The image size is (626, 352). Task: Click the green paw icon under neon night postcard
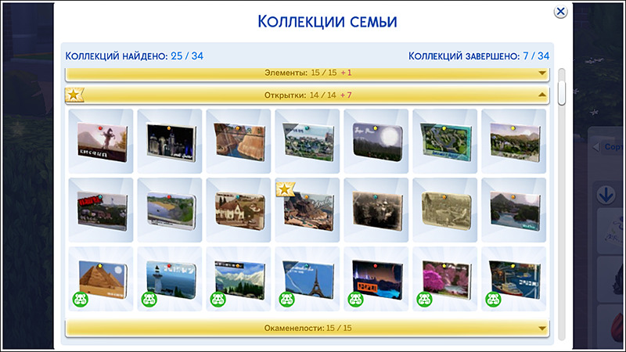coord(355,300)
